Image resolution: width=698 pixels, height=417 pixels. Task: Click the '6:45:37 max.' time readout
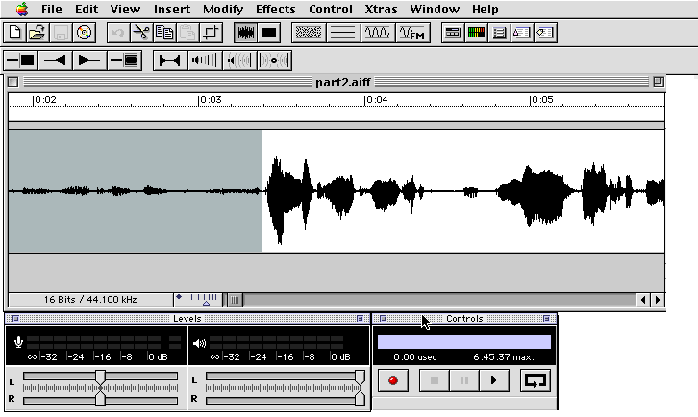504,356
